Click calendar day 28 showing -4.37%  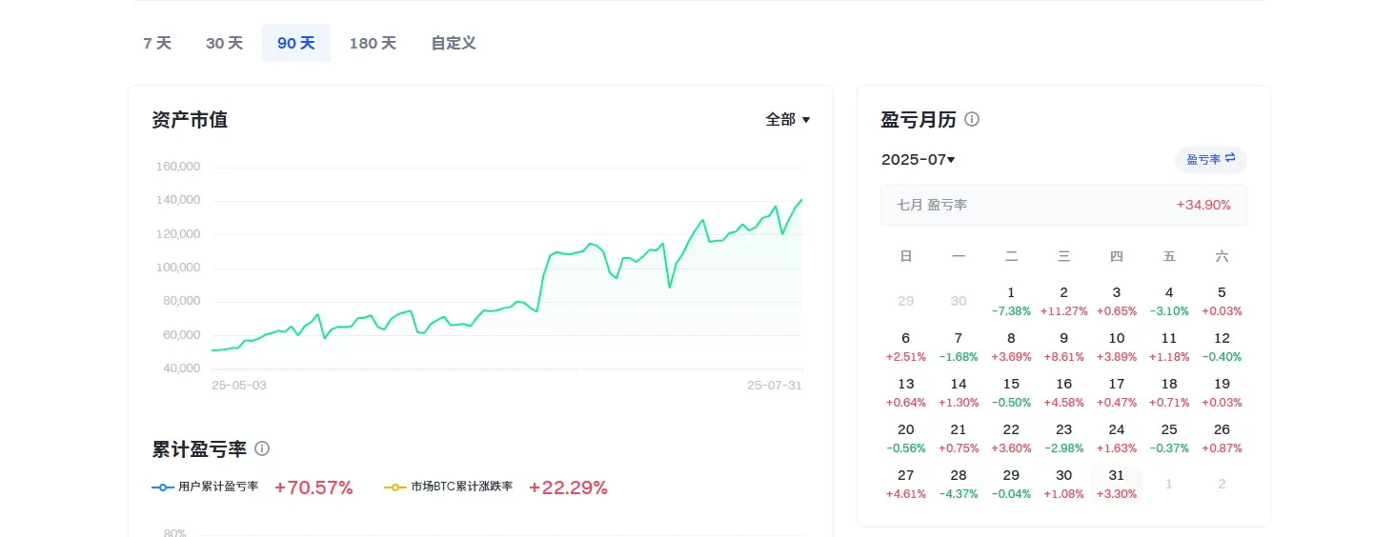tap(959, 484)
